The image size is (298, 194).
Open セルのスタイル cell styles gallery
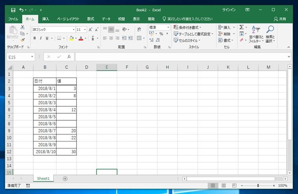click(187, 40)
